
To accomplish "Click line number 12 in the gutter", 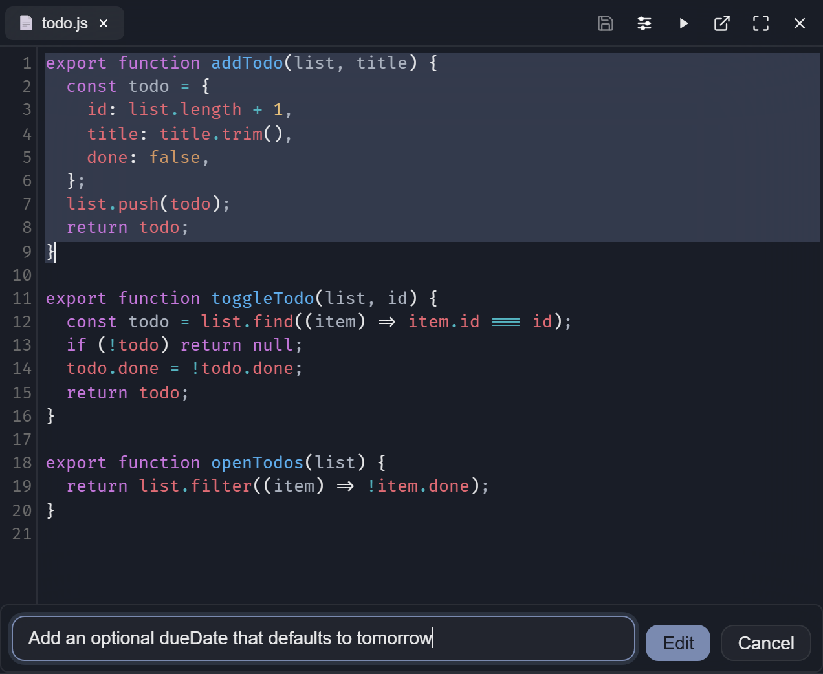I will pyautogui.click(x=22, y=321).
